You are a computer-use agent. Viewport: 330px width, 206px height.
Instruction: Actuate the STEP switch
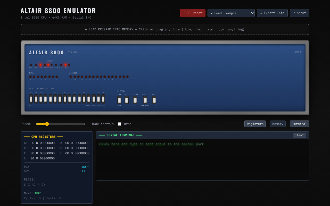[127, 100]
